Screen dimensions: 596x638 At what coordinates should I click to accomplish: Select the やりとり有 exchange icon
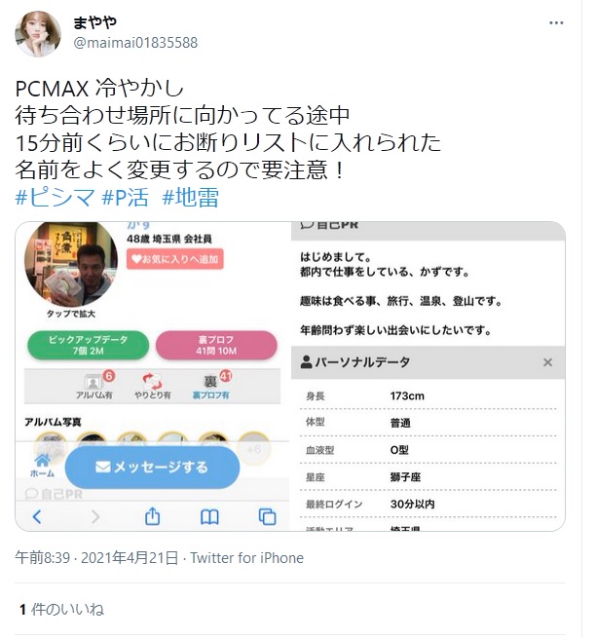[152, 386]
